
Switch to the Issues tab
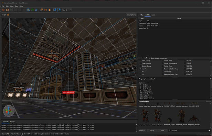(x=12, y=122)
